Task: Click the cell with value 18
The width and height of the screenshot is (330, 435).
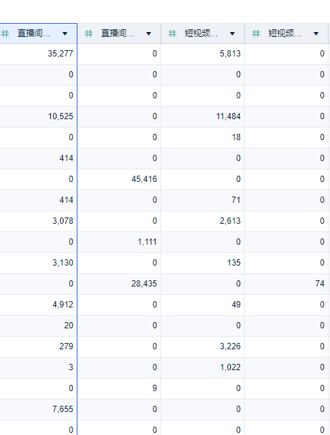Action: 202,137
